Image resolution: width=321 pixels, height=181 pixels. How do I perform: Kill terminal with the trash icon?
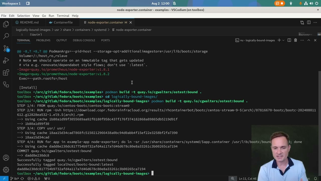point(295,40)
